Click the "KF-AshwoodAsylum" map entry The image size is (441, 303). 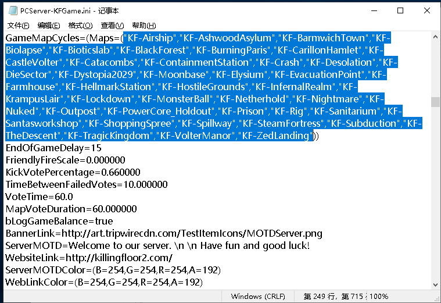point(227,38)
